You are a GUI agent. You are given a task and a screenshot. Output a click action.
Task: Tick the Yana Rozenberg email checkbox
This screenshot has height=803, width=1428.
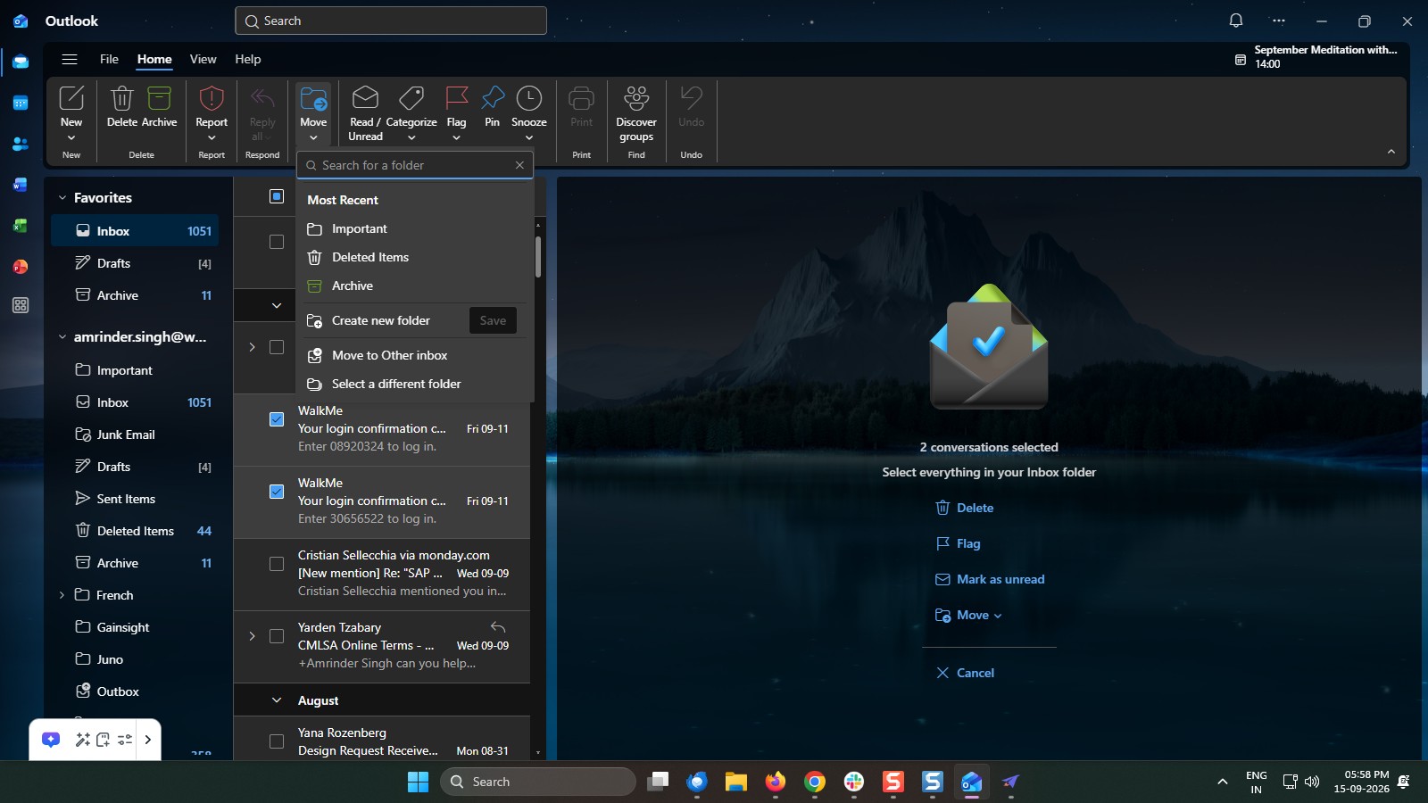(277, 741)
